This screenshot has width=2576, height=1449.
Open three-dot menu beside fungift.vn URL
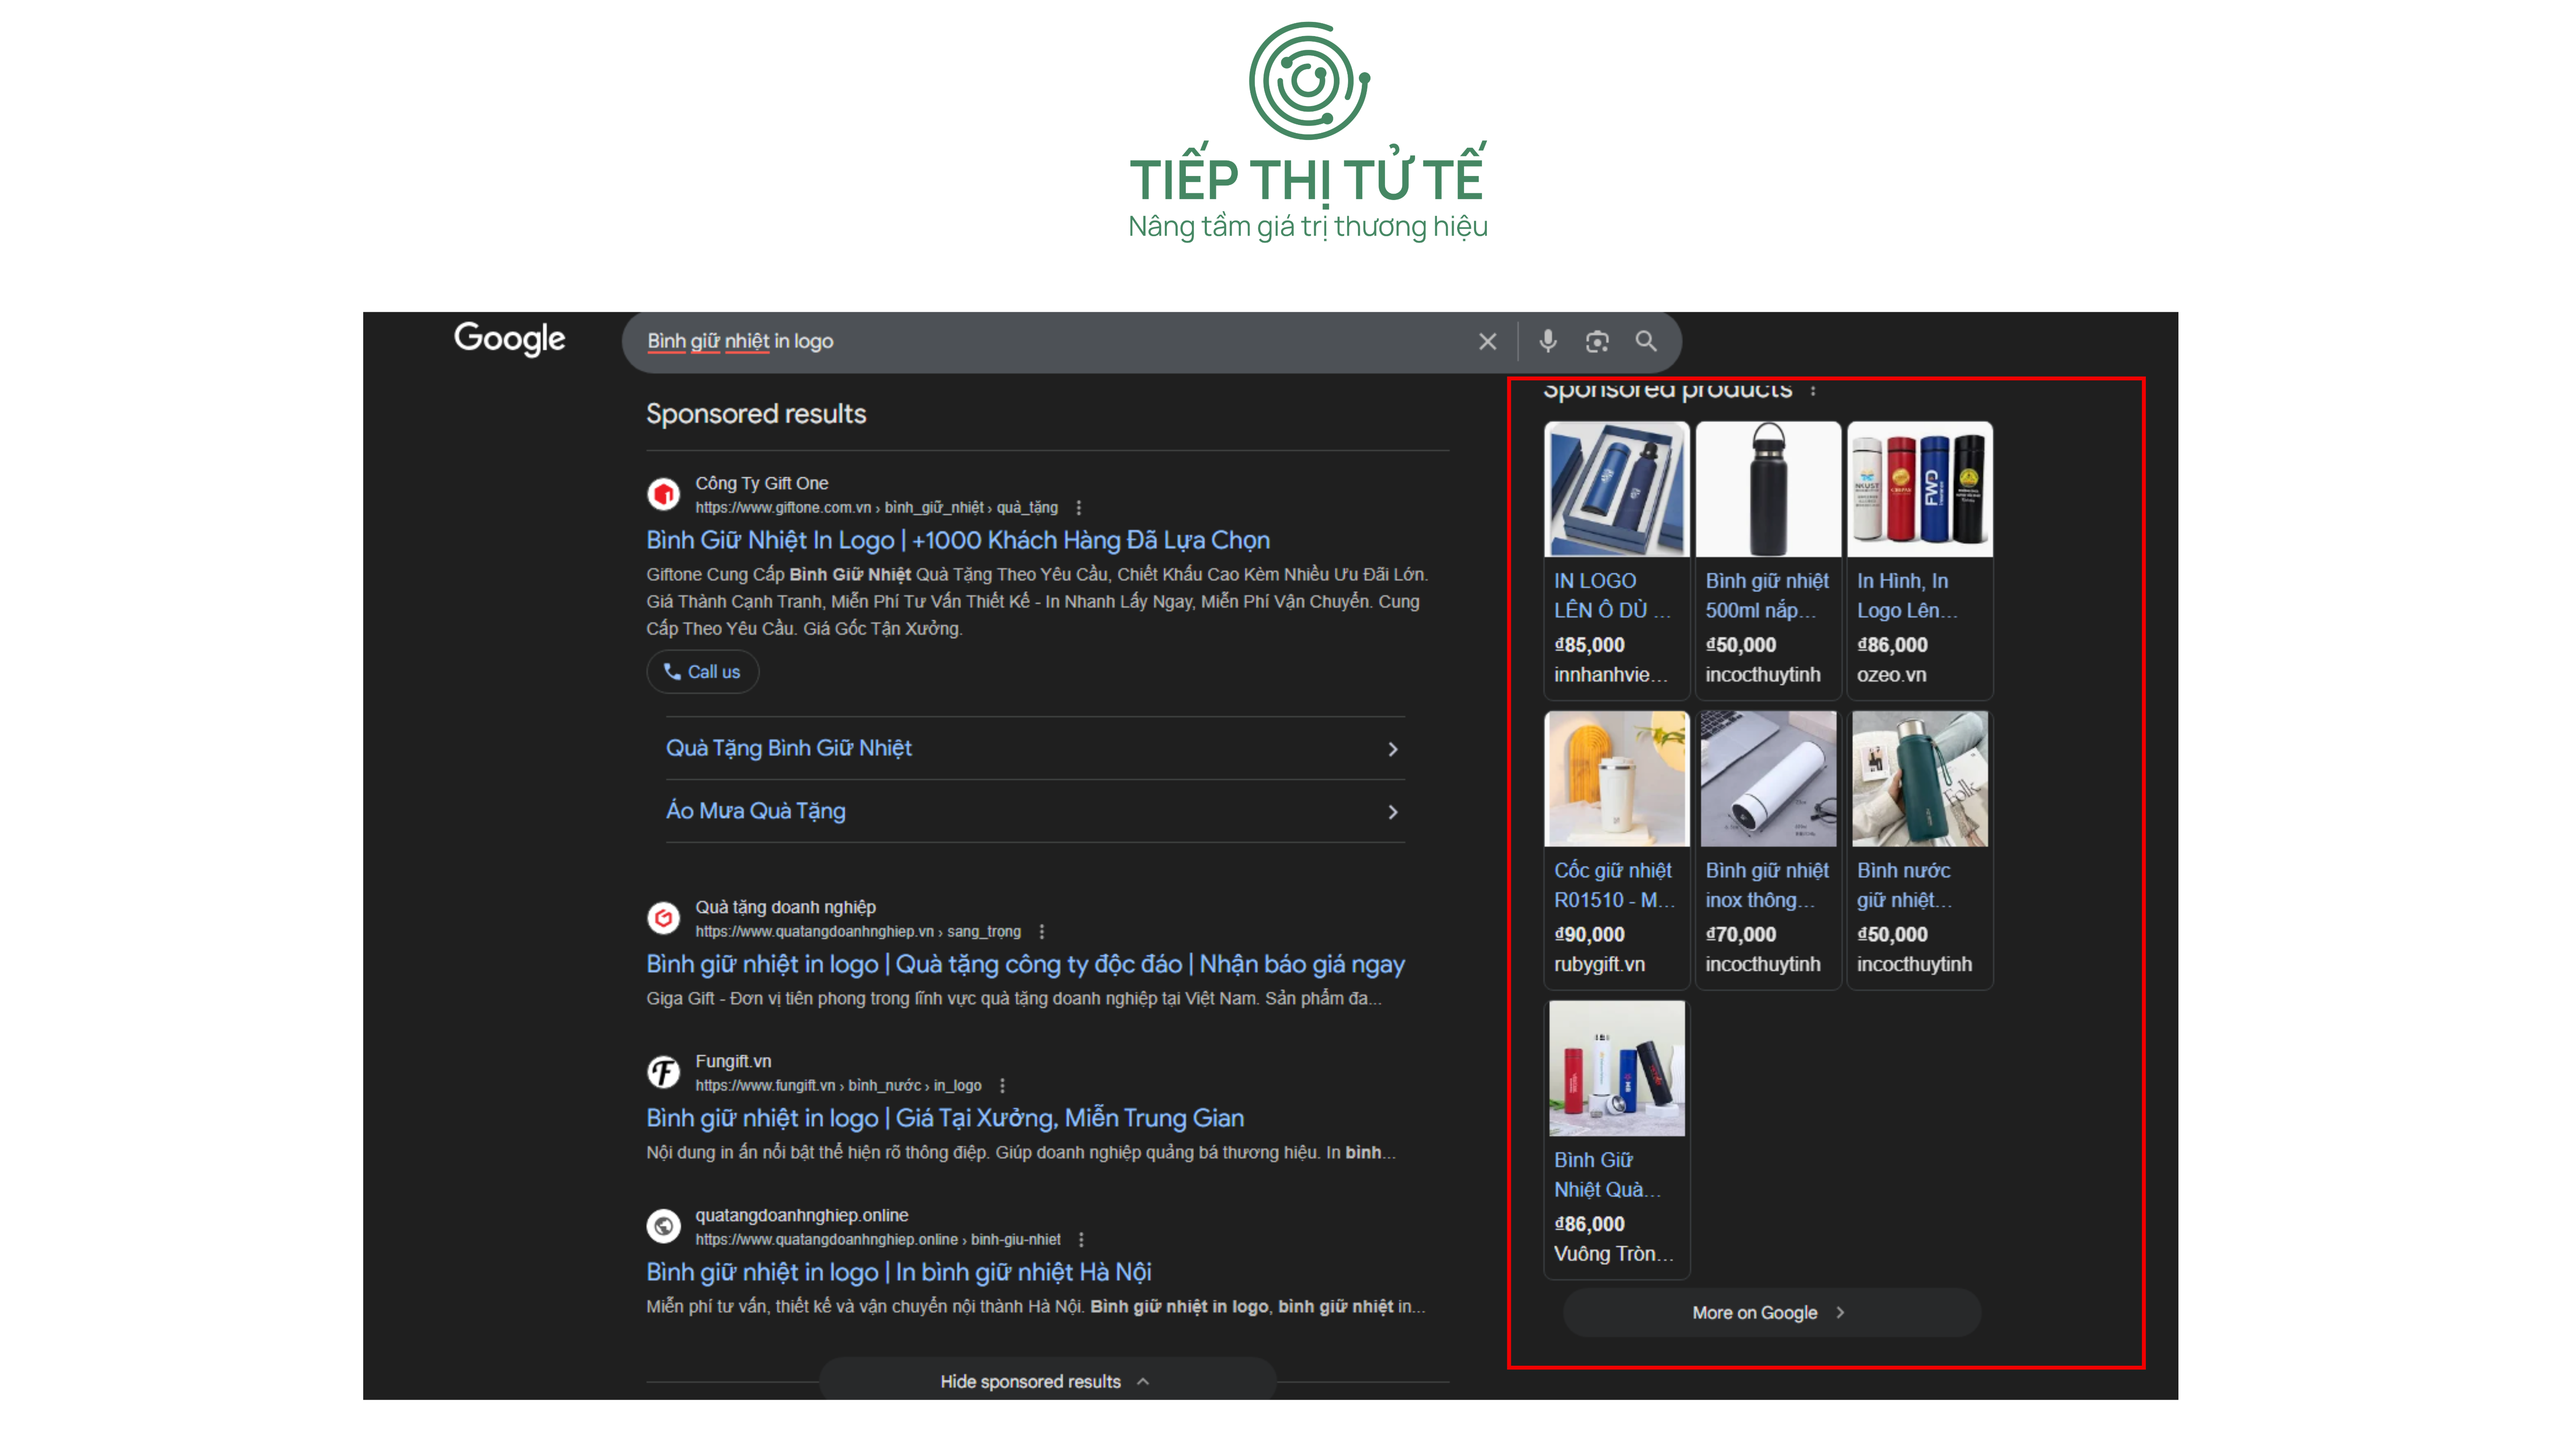point(1002,1086)
